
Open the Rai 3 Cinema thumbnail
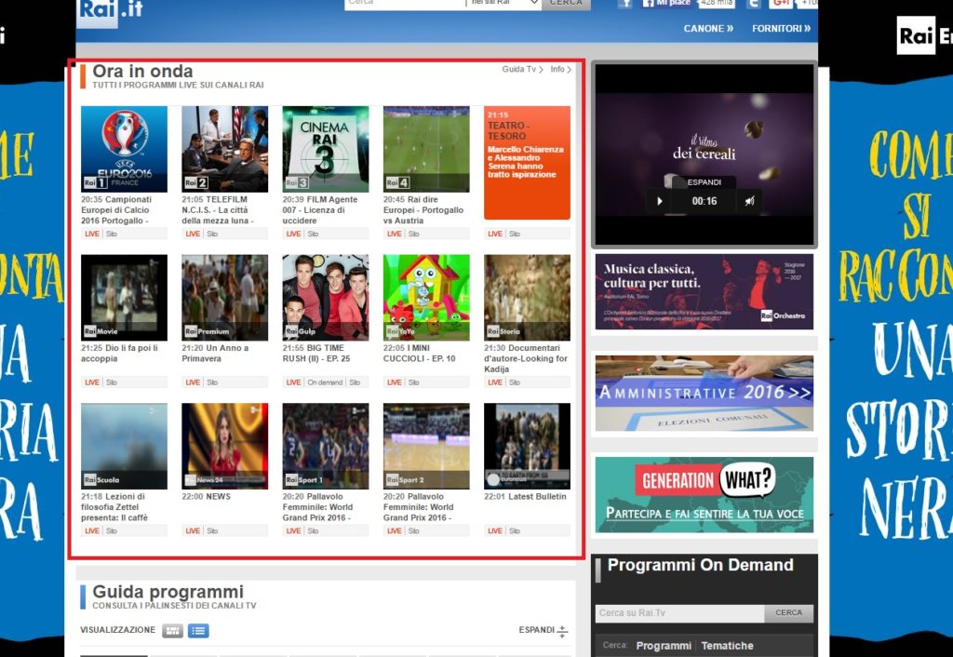(x=326, y=149)
